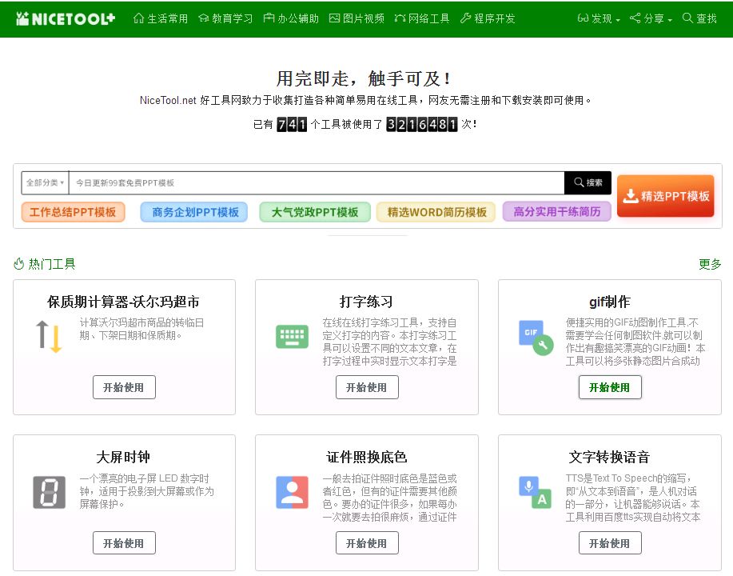The image size is (733, 576).
Task: Select the 精选WORD简历模板 tag
Action: point(436,212)
